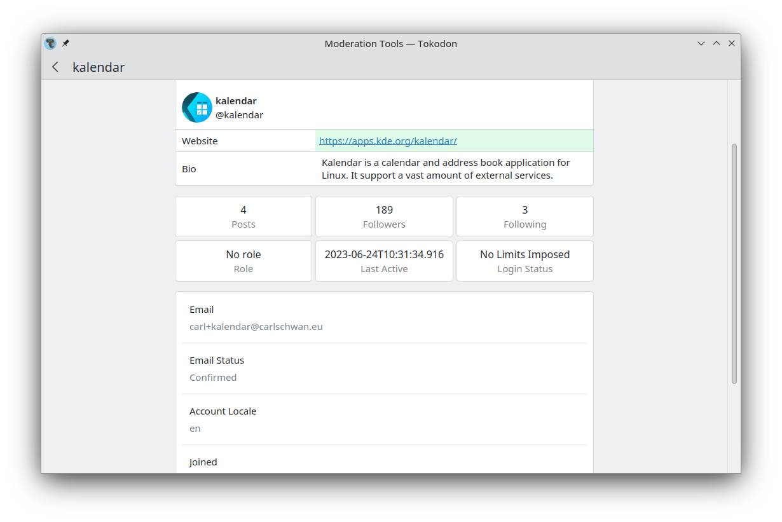Click the 189 Followers stat card
This screenshot has width=782, height=522.
tap(384, 216)
